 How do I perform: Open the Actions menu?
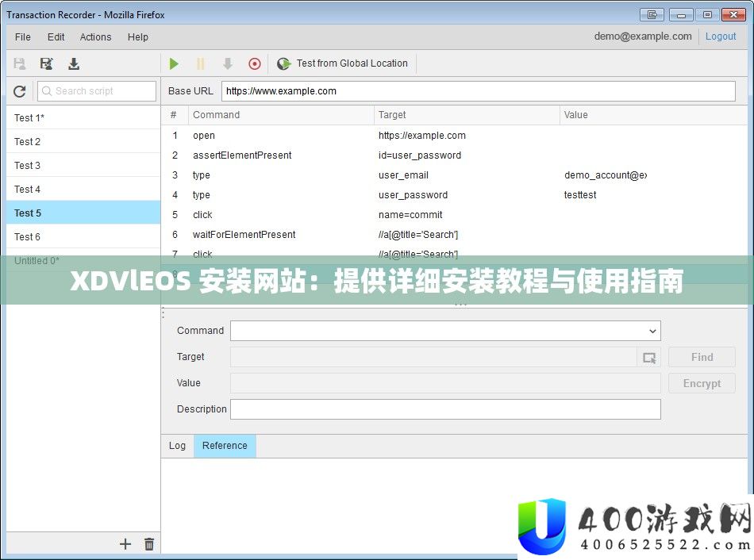pyautogui.click(x=95, y=37)
